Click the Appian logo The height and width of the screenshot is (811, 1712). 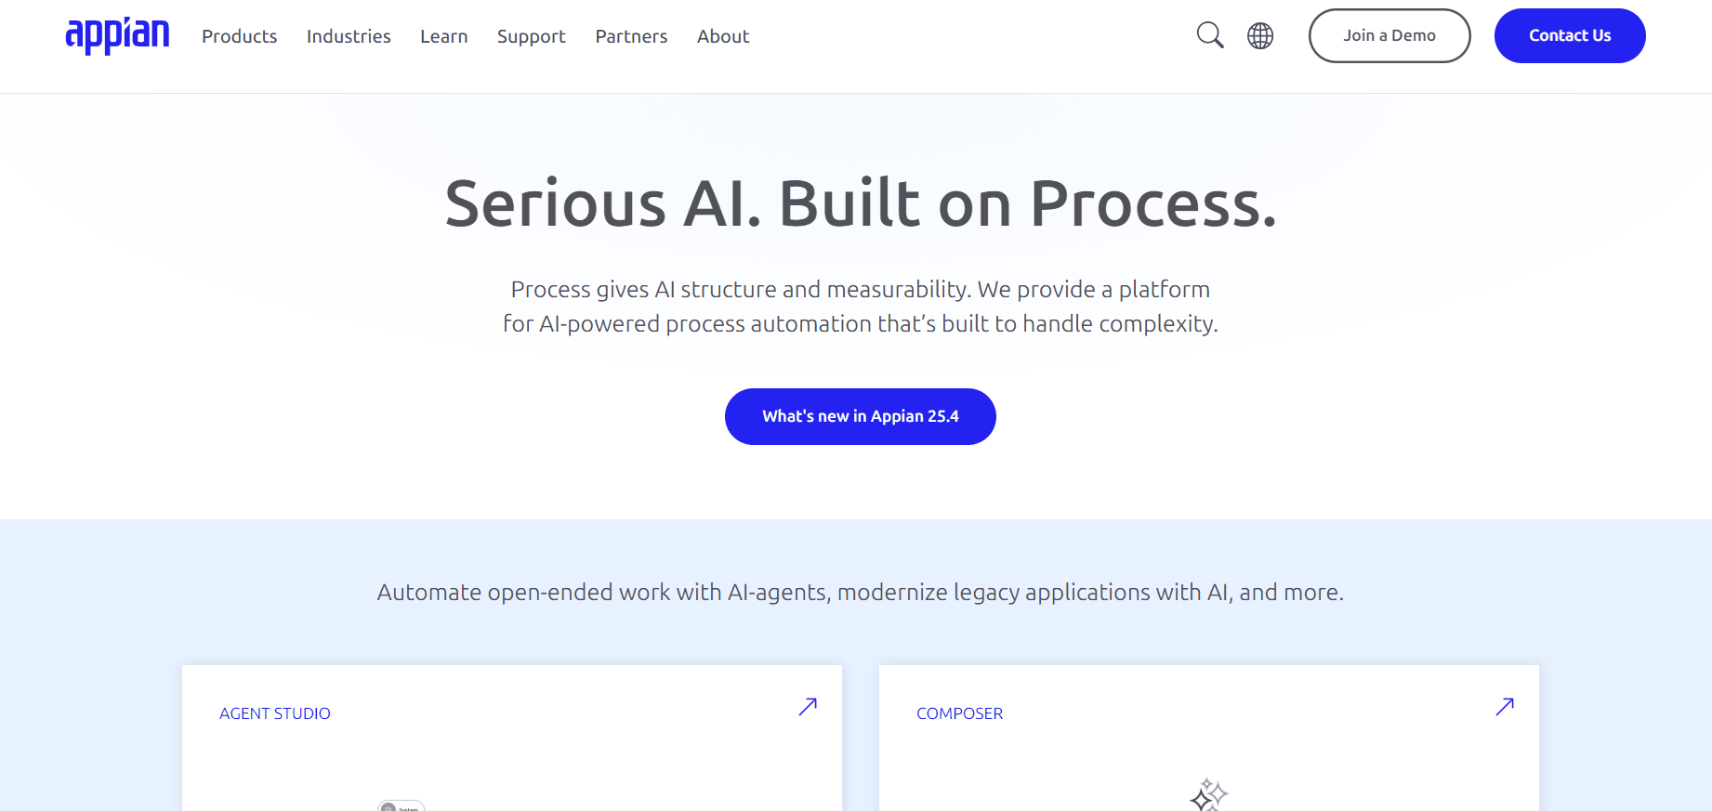(x=117, y=35)
